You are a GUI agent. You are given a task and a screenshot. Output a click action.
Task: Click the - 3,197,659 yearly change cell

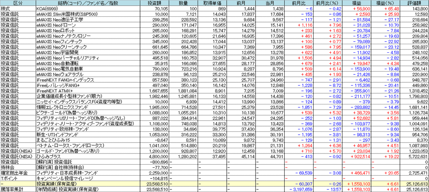pyautogui.click(x=299, y=189)
